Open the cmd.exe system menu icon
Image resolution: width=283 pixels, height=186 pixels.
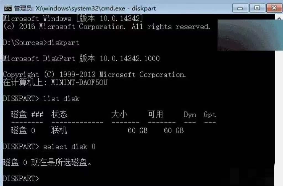pyautogui.click(x=8, y=8)
